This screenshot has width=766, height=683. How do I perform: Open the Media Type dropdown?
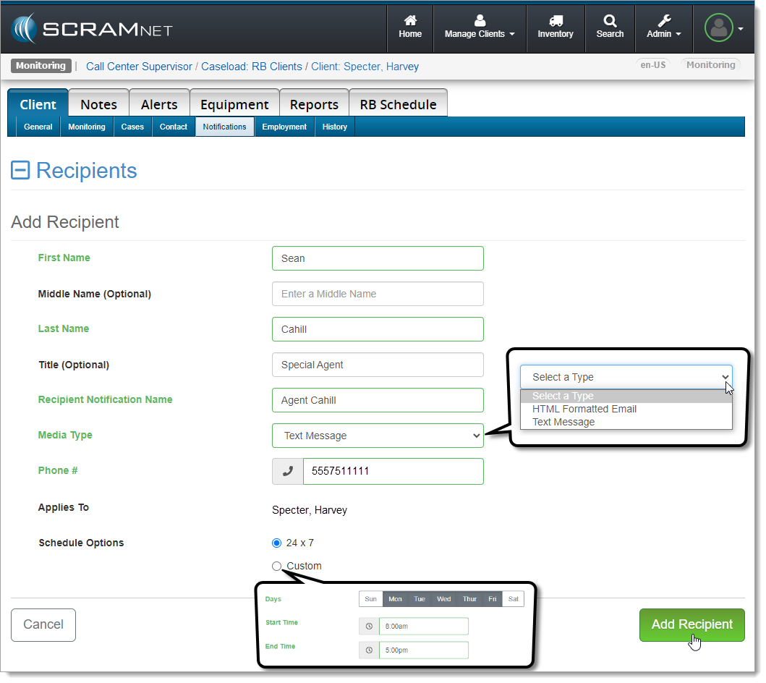(378, 436)
